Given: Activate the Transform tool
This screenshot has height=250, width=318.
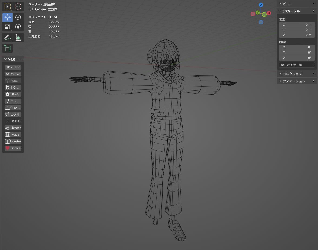Looking at the screenshot, I should (18, 27).
